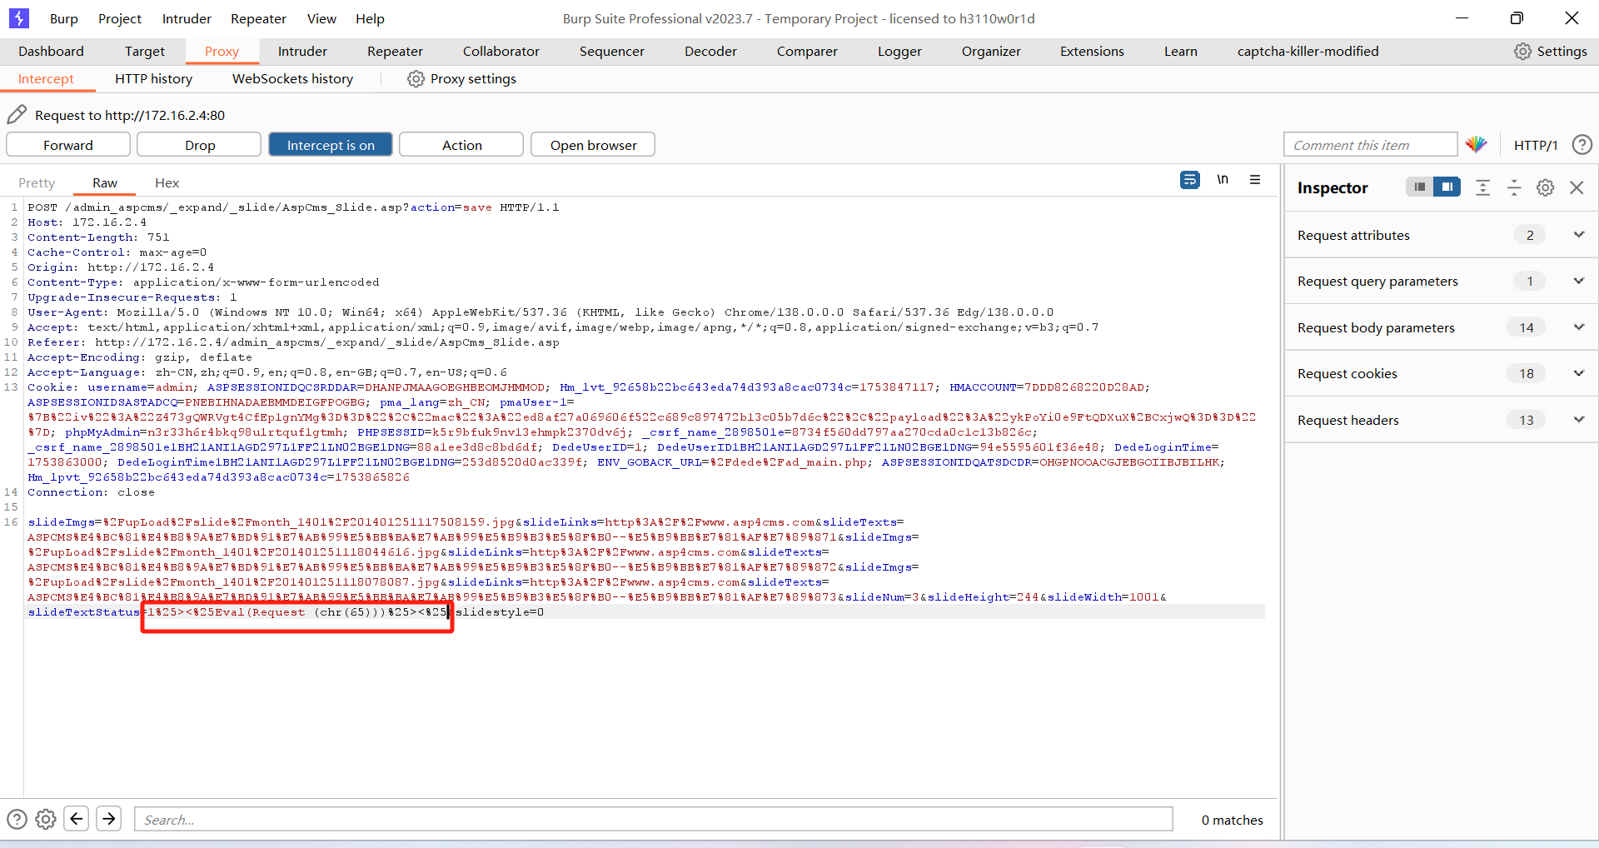Toggle the Intercept is on button
Screen dimensions: 1599x848
[331, 144]
